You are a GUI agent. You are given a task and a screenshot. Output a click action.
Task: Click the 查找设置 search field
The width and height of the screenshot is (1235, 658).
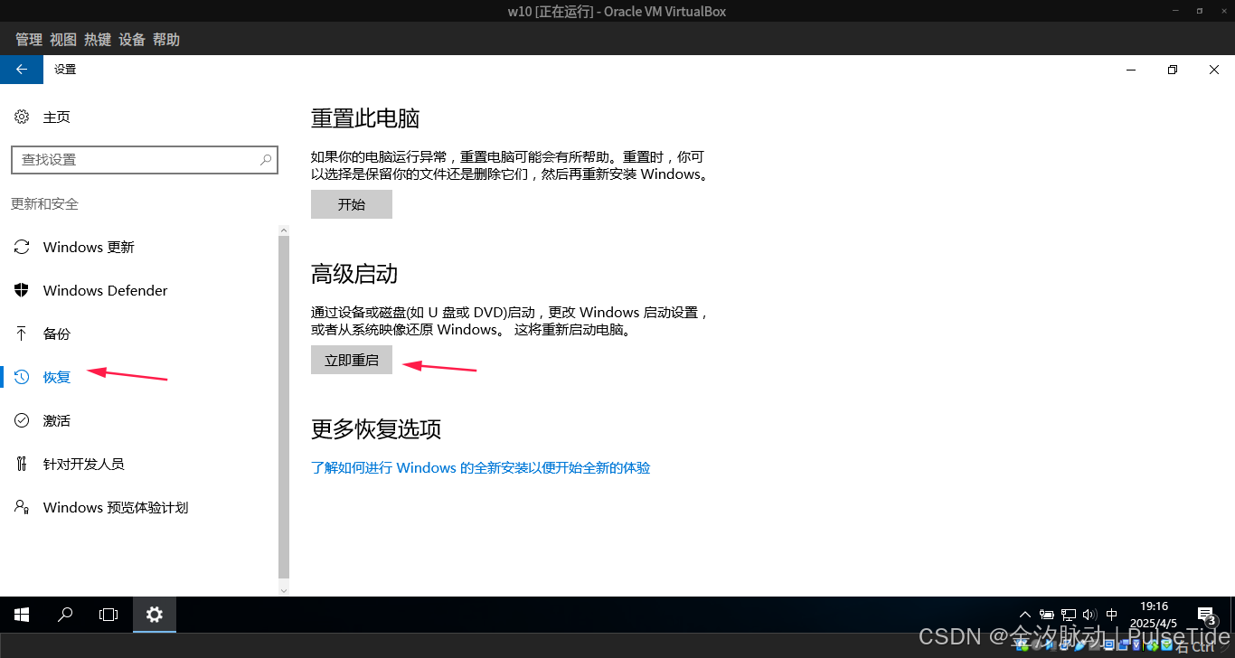pos(145,160)
